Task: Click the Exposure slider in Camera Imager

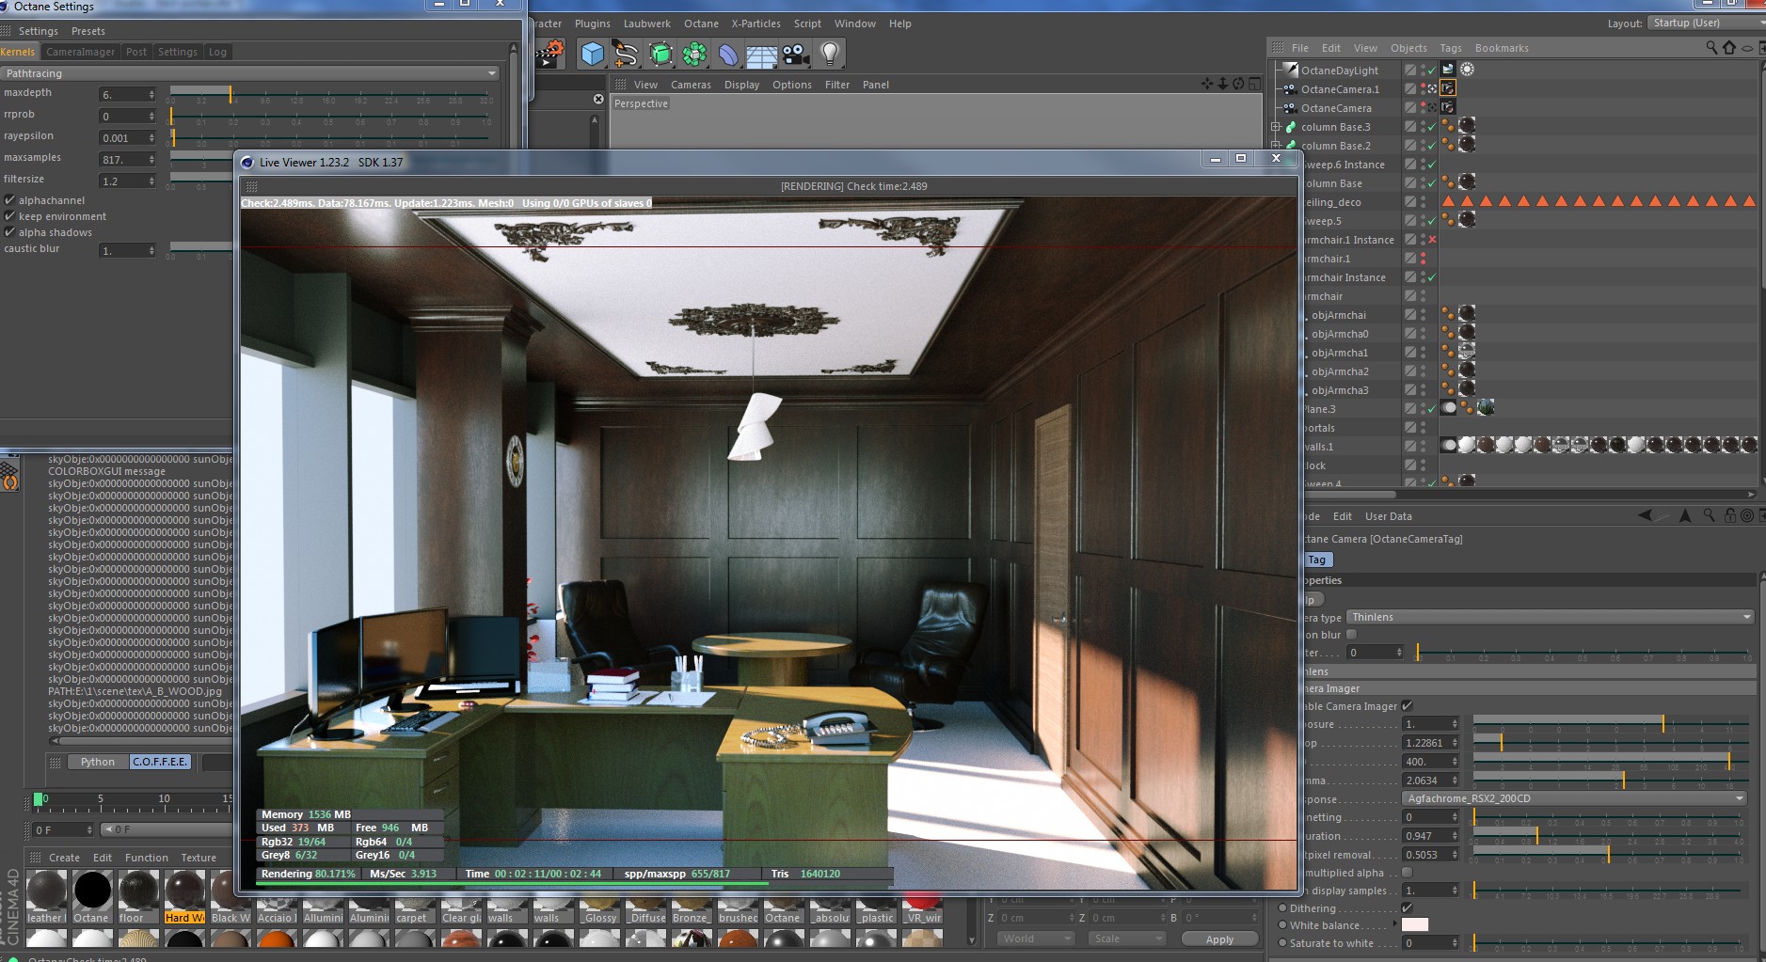Action: pos(1610,724)
